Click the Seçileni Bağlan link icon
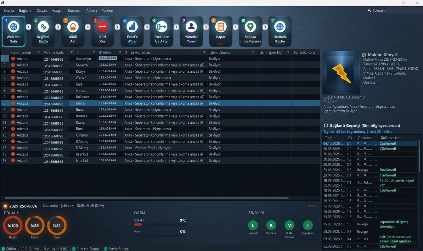423x251 pixels. (43, 27)
